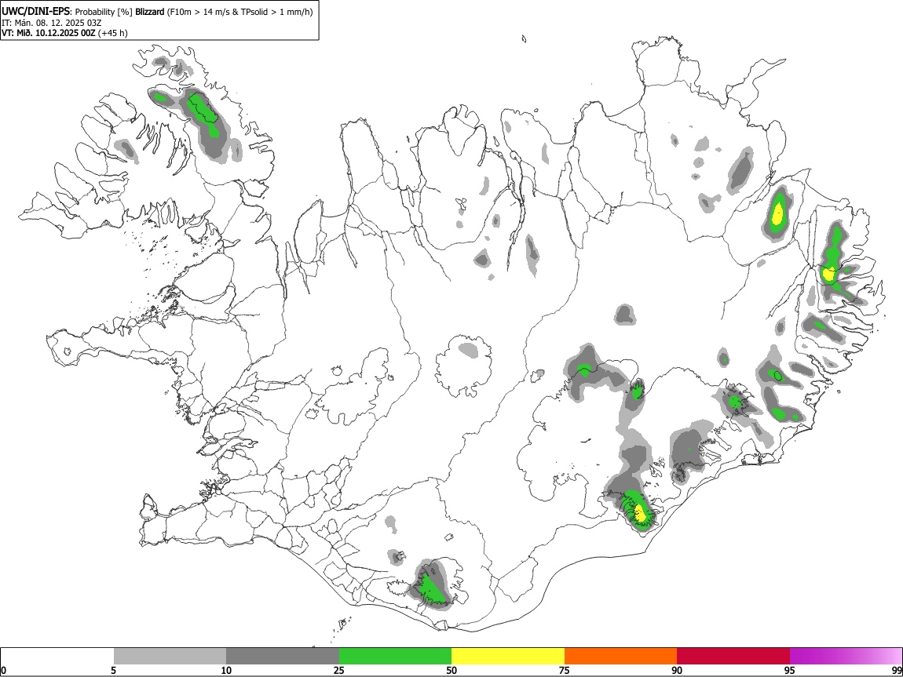Click the orange 75-90 legend swatch
Viewport: 903px width, 677px height.
point(621,656)
